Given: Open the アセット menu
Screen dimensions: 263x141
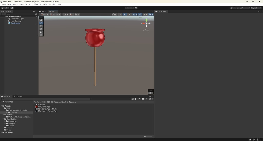Looking at the screenshot, I should click(x=15, y=5).
